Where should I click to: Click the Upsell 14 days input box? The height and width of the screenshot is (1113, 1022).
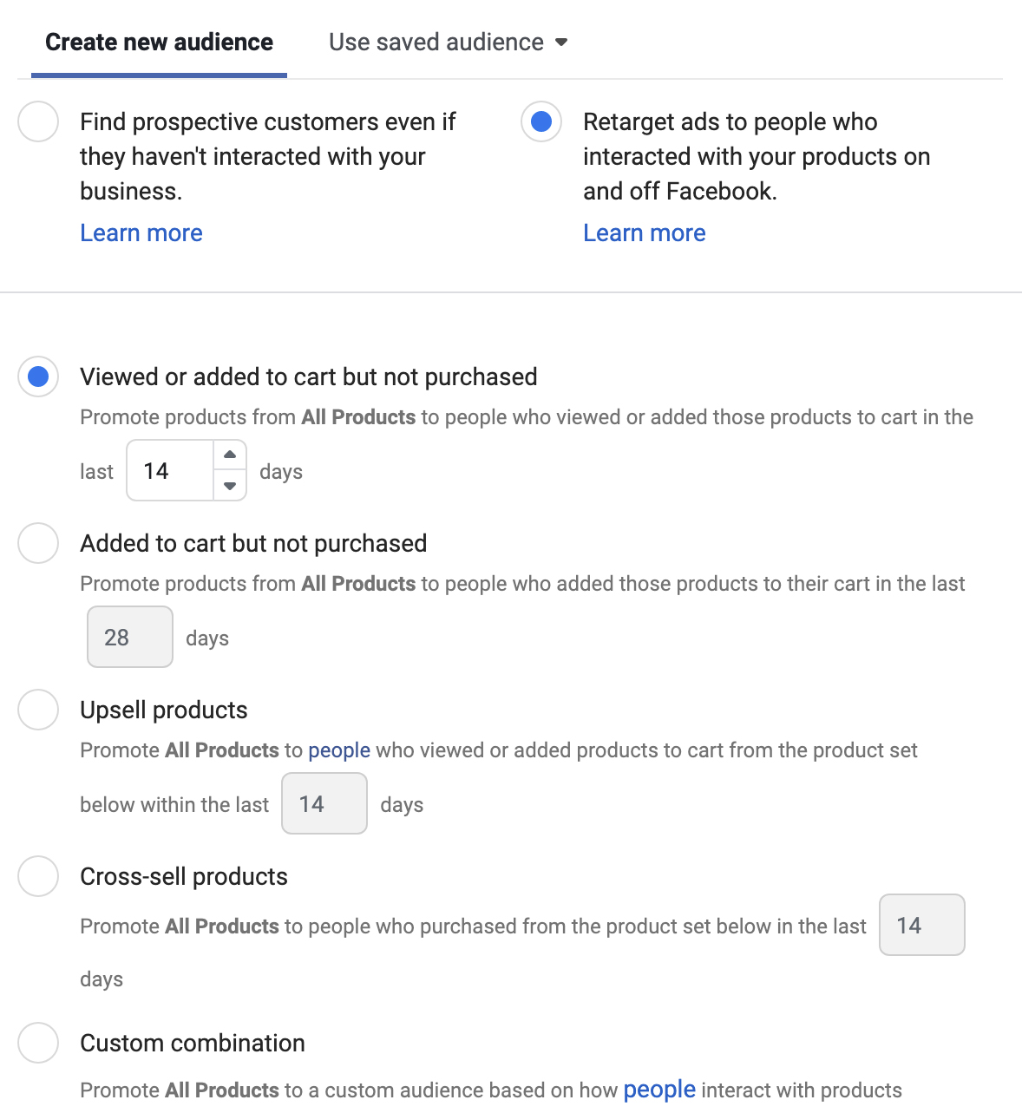click(x=324, y=804)
